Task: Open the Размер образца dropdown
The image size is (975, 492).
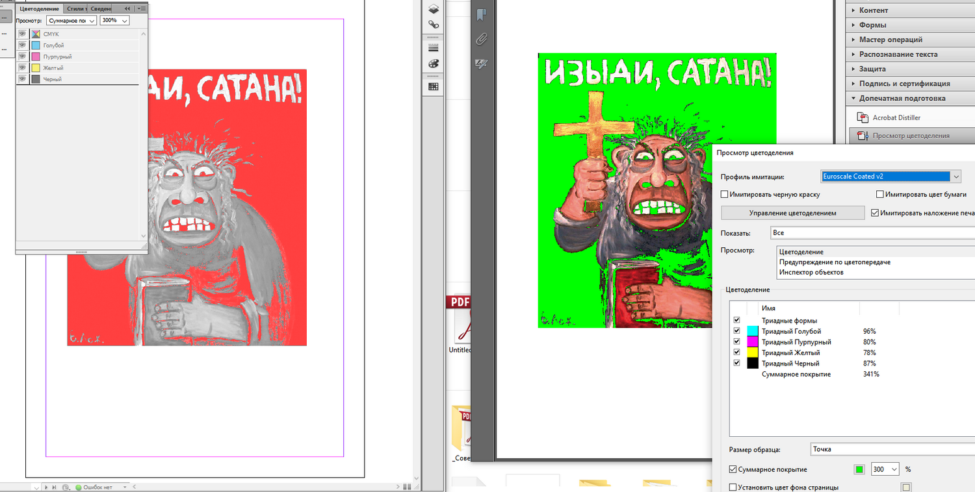Action: pyautogui.click(x=892, y=449)
